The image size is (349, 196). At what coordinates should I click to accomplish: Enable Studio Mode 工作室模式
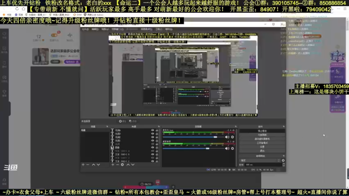tap(262, 143)
